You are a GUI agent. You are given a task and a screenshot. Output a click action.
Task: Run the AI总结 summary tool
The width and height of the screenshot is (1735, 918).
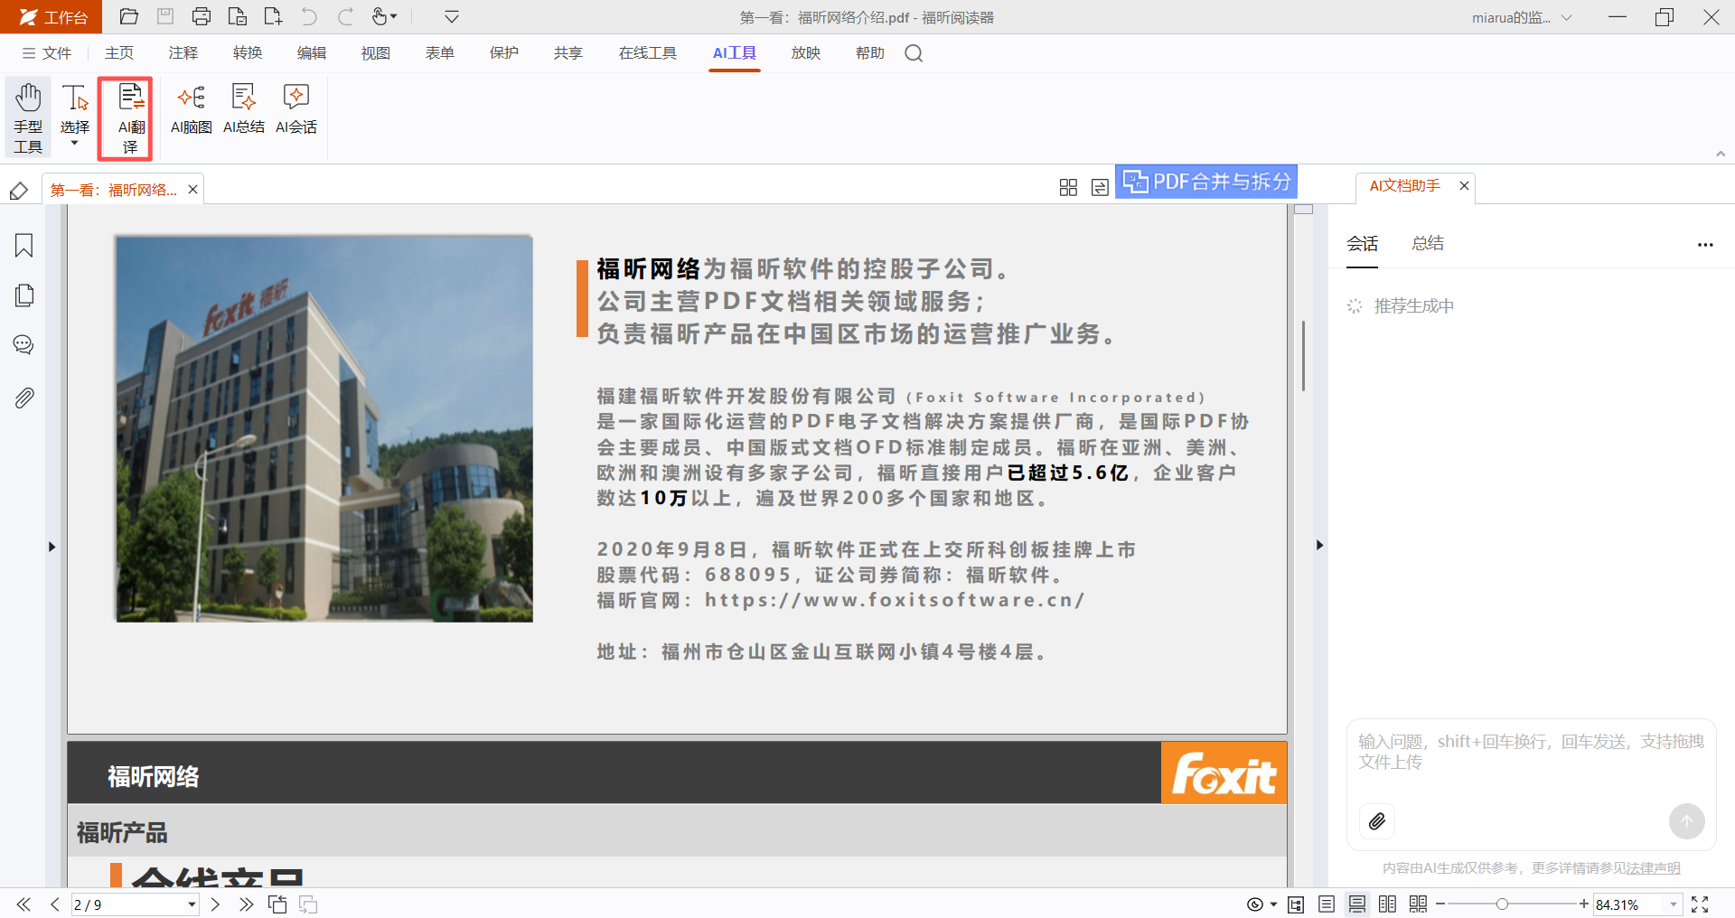tap(244, 109)
